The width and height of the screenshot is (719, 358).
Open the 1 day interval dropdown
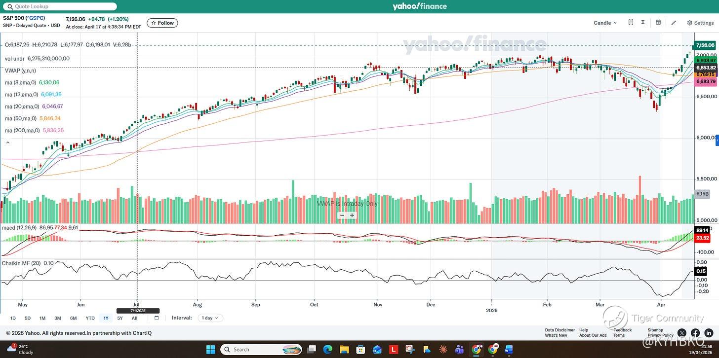tap(210, 318)
